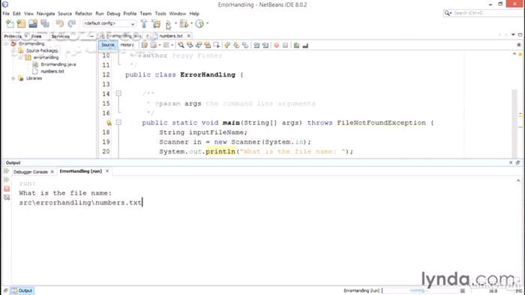The height and width of the screenshot is (295, 525).
Task: Jump to the next bookmark icon
Action: click(x=236, y=45)
